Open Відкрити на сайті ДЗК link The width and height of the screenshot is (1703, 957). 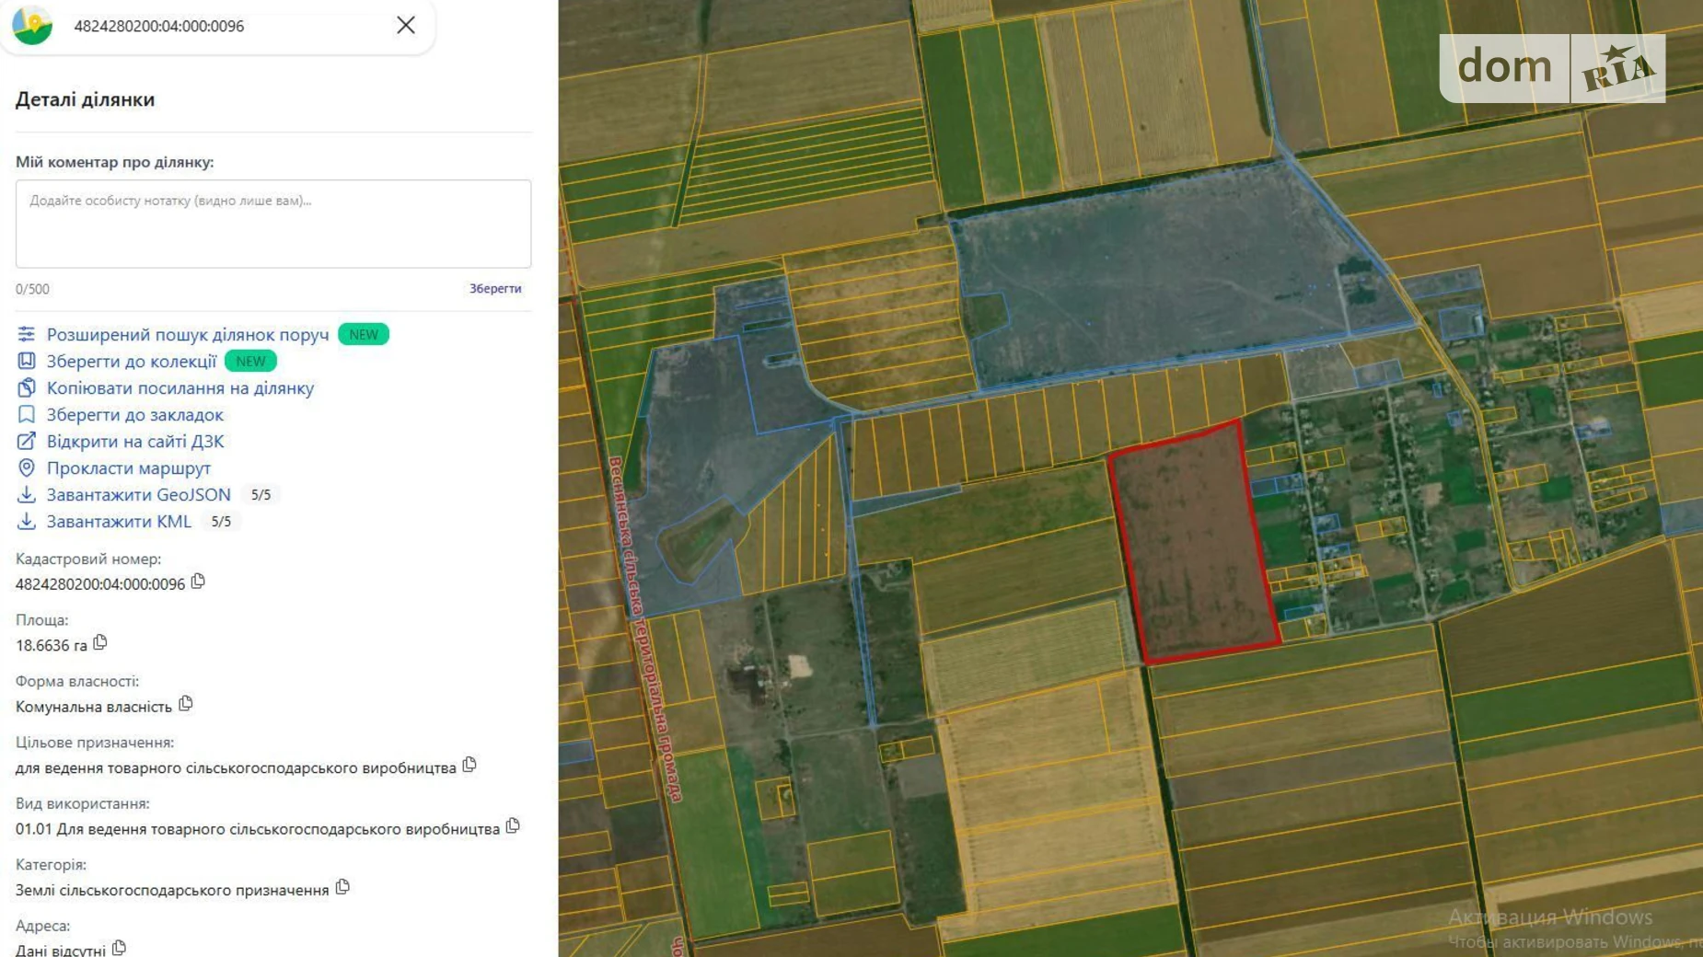tap(135, 441)
